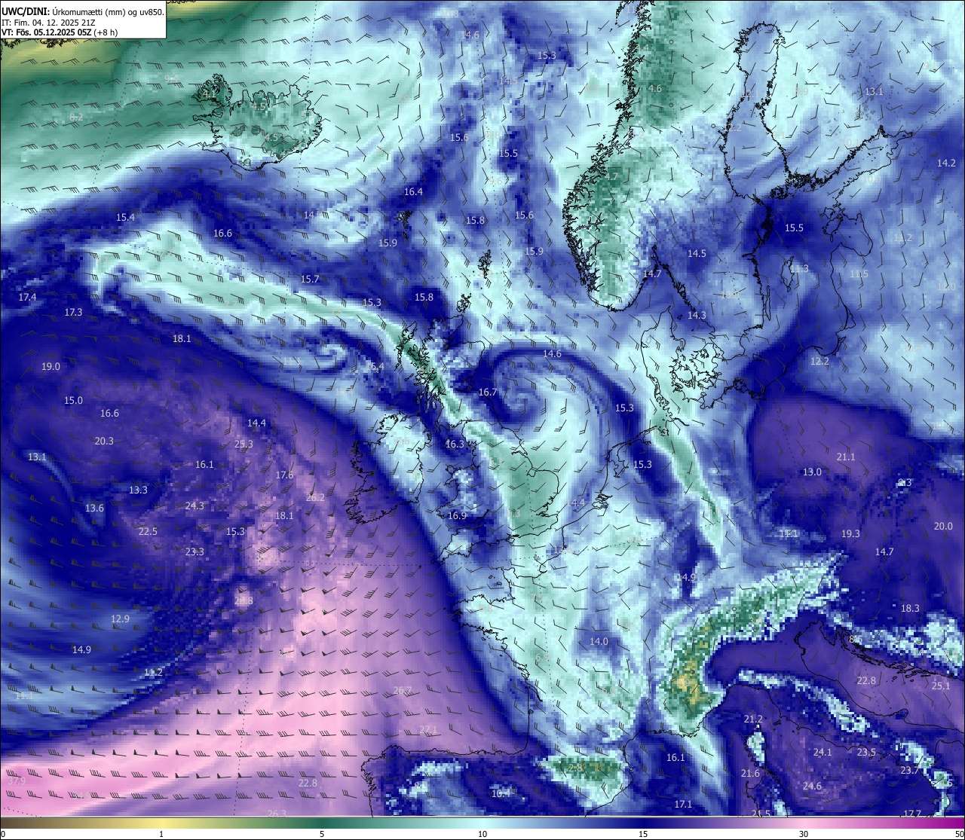Click the '30' tick label on the color scale
Image resolution: width=965 pixels, height=840 pixels.
[804, 834]
